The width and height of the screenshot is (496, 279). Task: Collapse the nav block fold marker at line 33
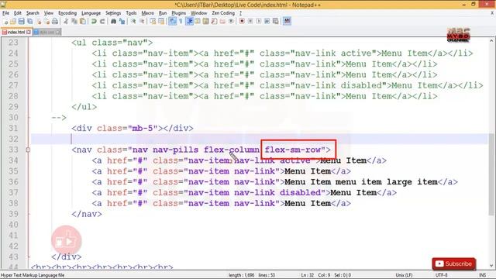pos(28,150)
